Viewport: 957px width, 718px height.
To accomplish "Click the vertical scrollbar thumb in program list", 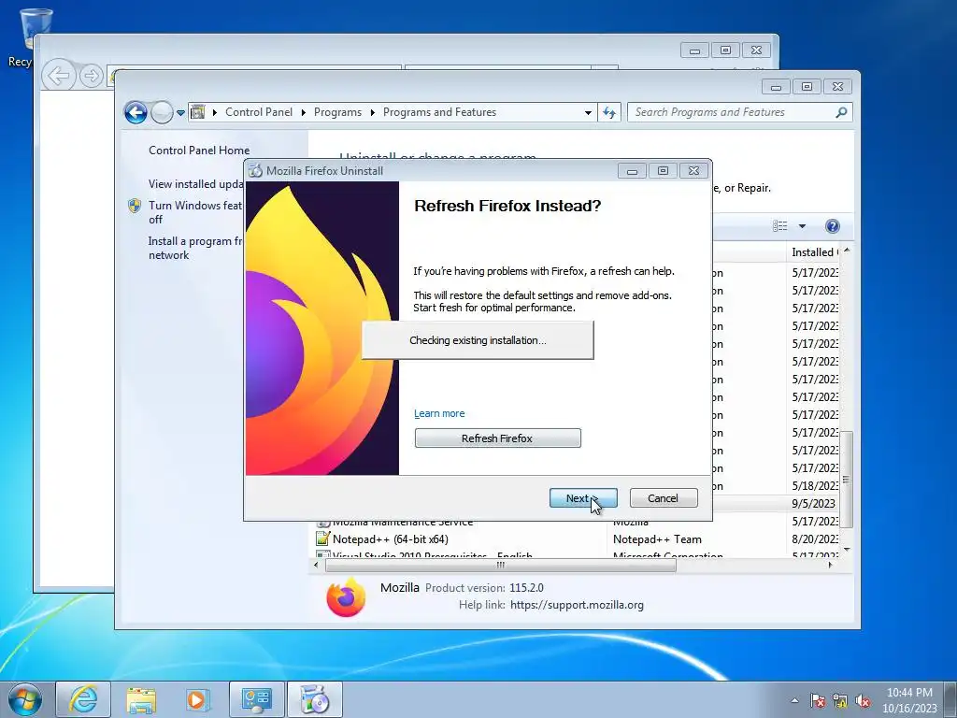I will [846, 480].
